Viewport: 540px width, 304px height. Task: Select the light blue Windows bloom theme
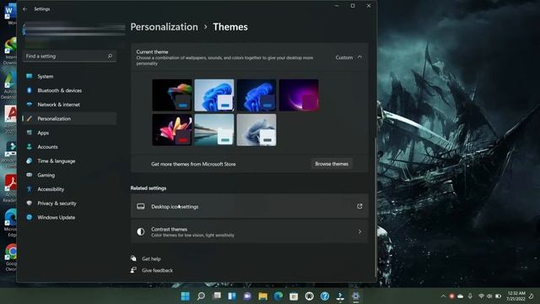pos(214,95)
